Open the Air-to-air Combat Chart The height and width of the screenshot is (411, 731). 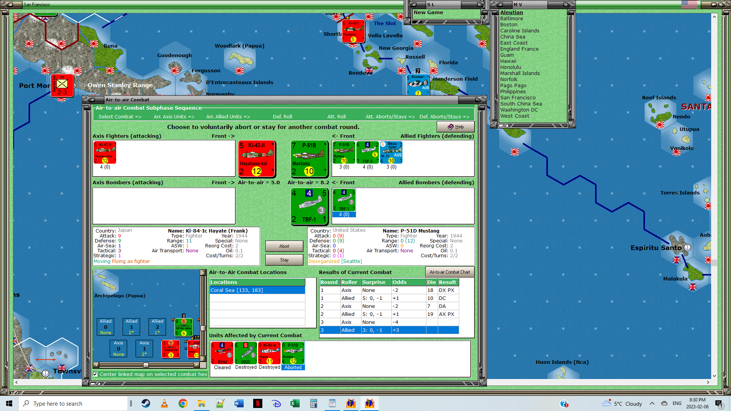tap(450, 272)
